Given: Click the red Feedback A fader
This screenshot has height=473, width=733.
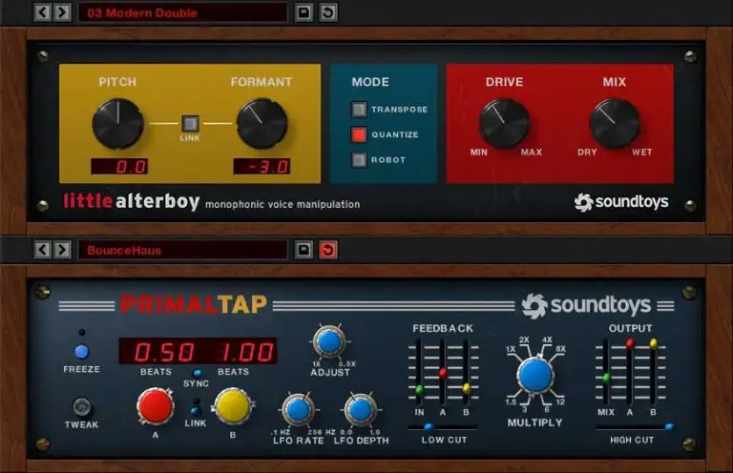Looking at the screenshot, I should coord(443,373).
